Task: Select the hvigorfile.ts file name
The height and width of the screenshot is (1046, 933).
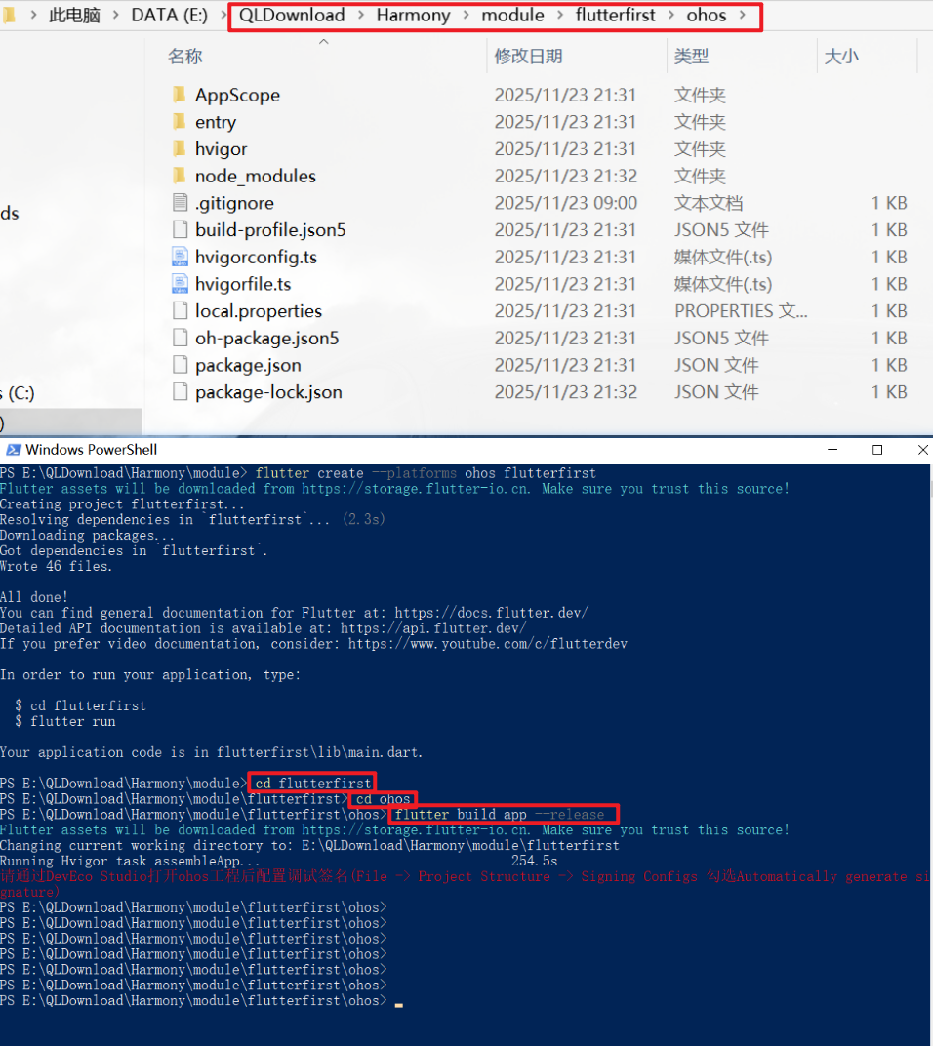Action: [243, 284]
